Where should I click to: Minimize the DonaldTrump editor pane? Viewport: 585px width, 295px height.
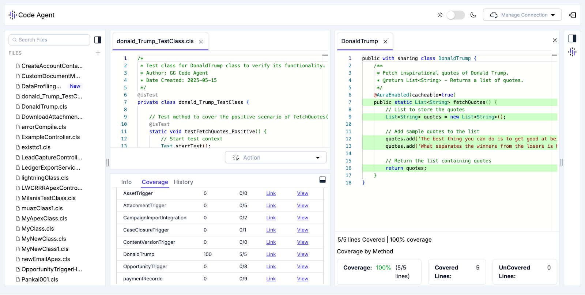(555, 55)
